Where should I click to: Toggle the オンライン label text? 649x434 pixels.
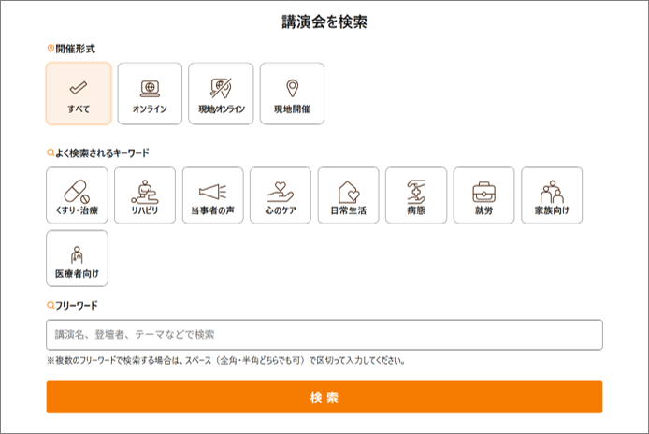(150, 108)
